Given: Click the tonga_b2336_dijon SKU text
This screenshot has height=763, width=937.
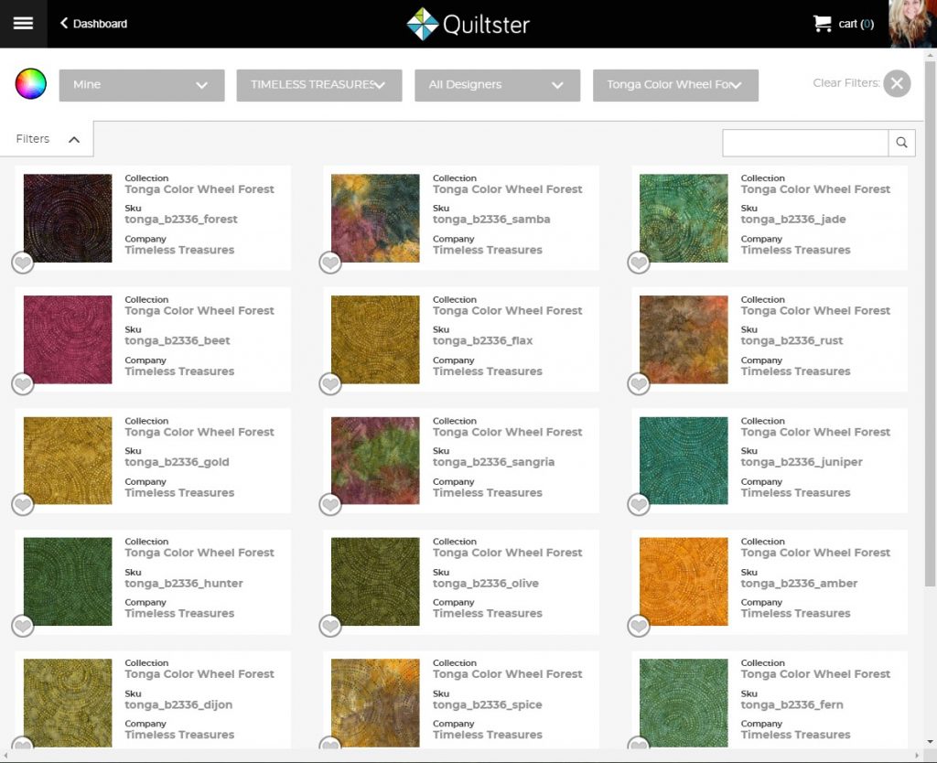Looking at the screenshot, I should pos(178,705).
